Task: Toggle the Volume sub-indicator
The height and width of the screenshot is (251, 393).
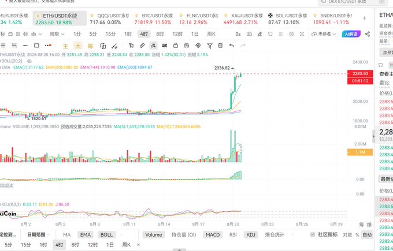Action: pos(153,235)
